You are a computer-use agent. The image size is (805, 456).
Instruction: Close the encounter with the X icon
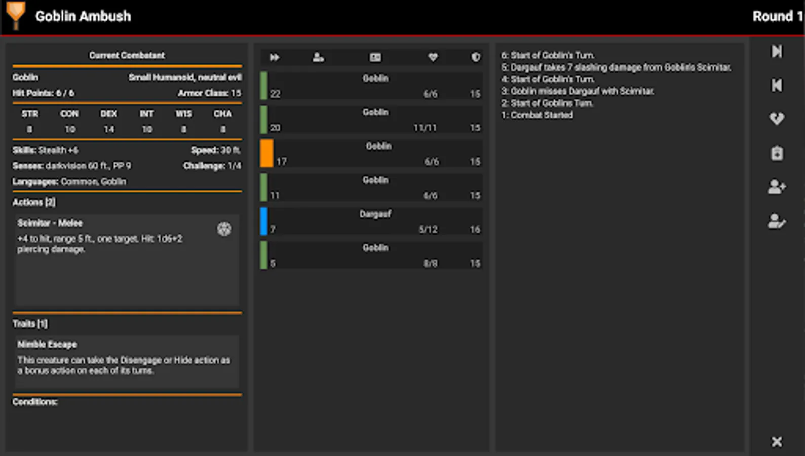pos(777,442)
